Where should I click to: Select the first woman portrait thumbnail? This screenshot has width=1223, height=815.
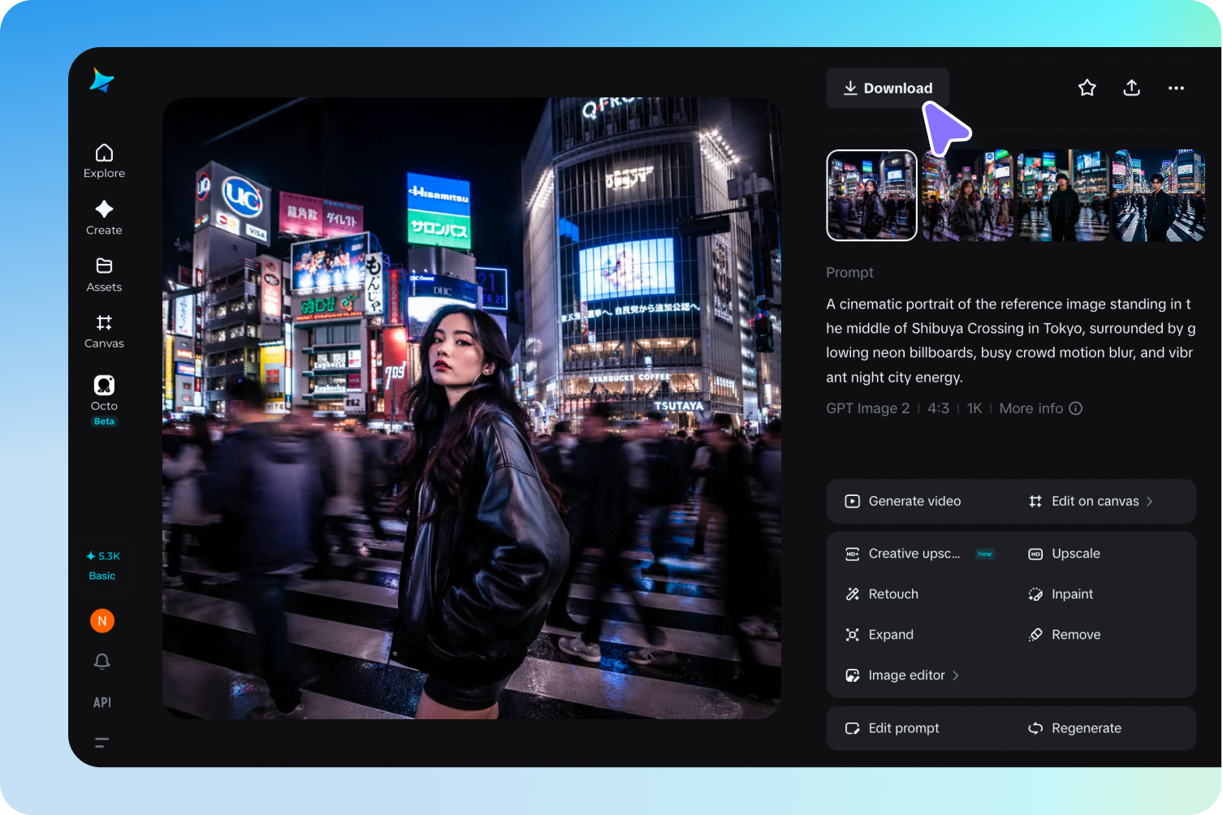[872, 196]
